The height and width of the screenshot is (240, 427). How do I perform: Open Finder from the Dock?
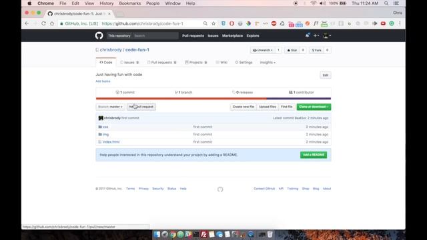(157, 234)
